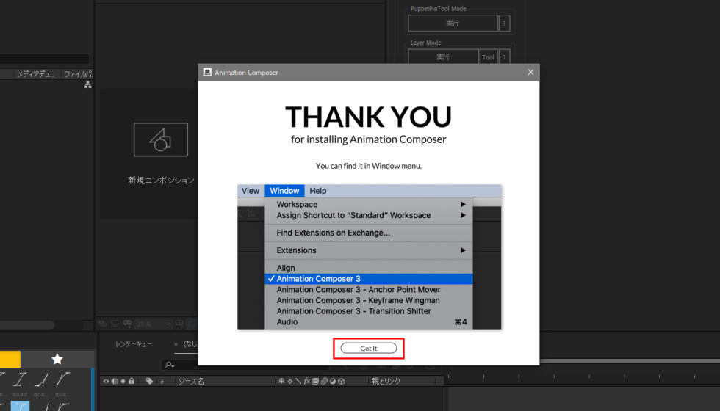This screenshot has width=720, height=411.
Task: Click the solo dot column icon
Action: 123,381
